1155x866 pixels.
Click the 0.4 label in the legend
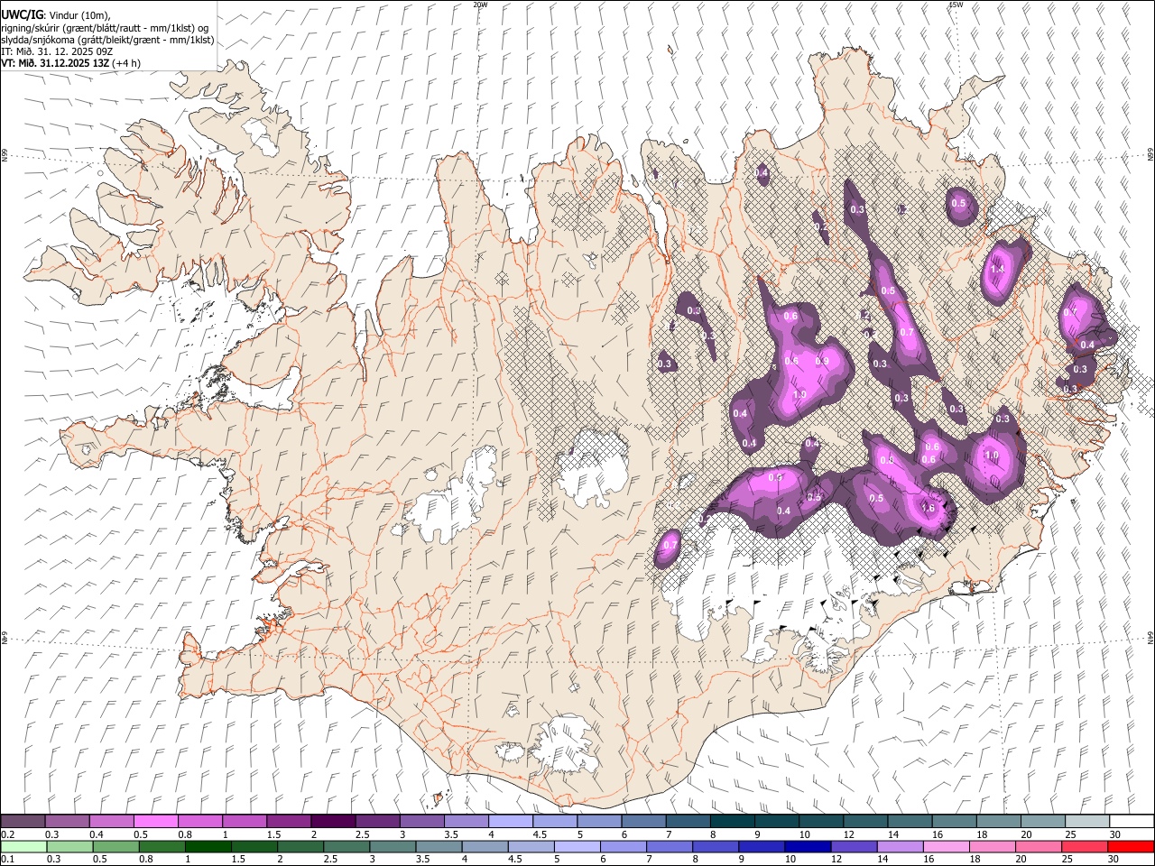coord(96,834)
